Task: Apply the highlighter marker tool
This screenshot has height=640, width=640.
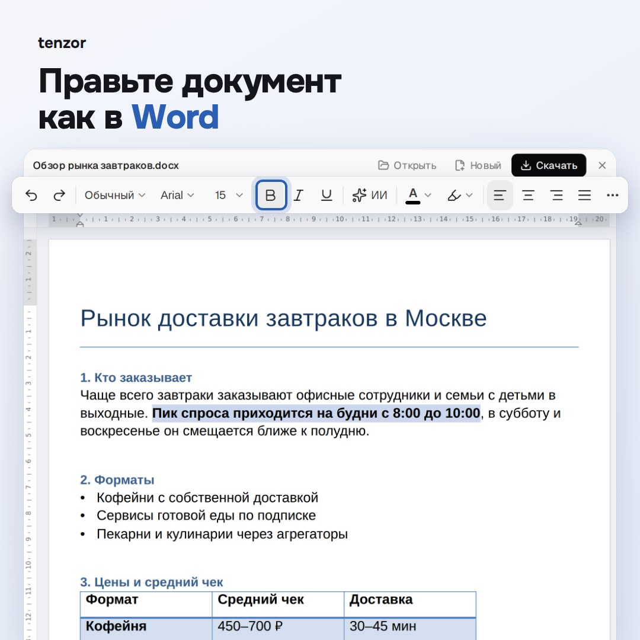Action: pos(455,196)
